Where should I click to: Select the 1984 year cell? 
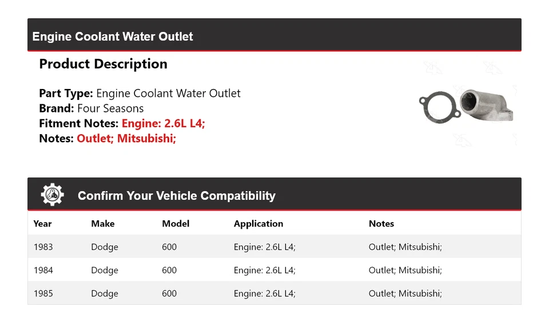43,270
